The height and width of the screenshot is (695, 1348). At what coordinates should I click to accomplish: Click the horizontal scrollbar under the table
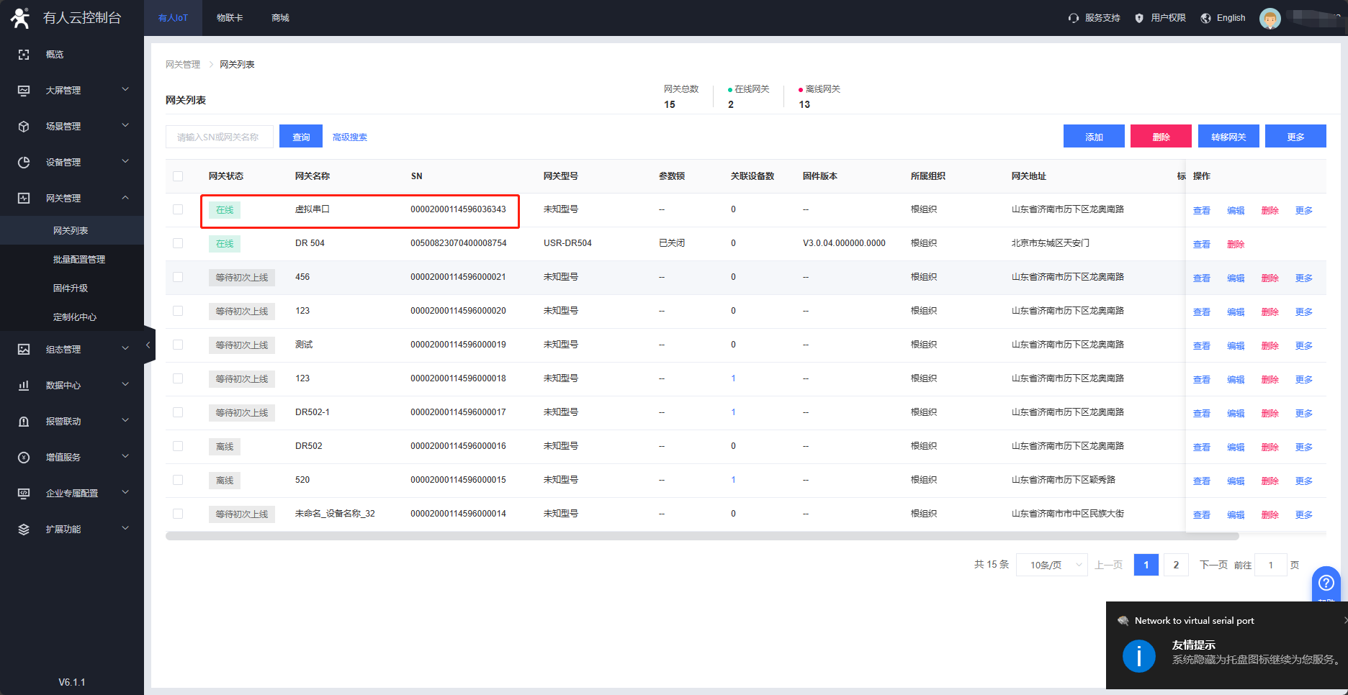pos(702,536)
